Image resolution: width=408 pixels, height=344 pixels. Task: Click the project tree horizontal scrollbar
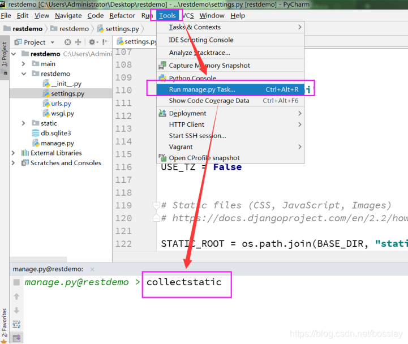[x=38, y=259]
